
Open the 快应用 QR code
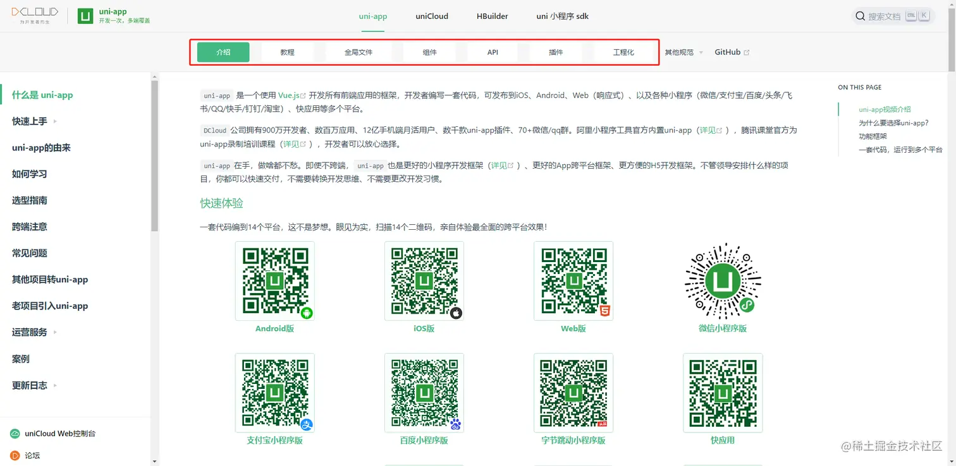(723, 393)
